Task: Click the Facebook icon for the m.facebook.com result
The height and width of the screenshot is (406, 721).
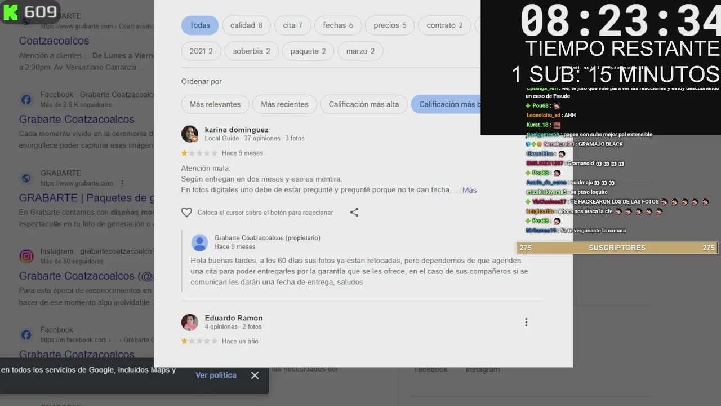Action: click(x=26, y=335)
